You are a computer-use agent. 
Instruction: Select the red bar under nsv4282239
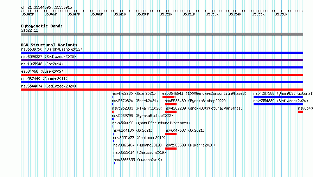click(171, 112)
